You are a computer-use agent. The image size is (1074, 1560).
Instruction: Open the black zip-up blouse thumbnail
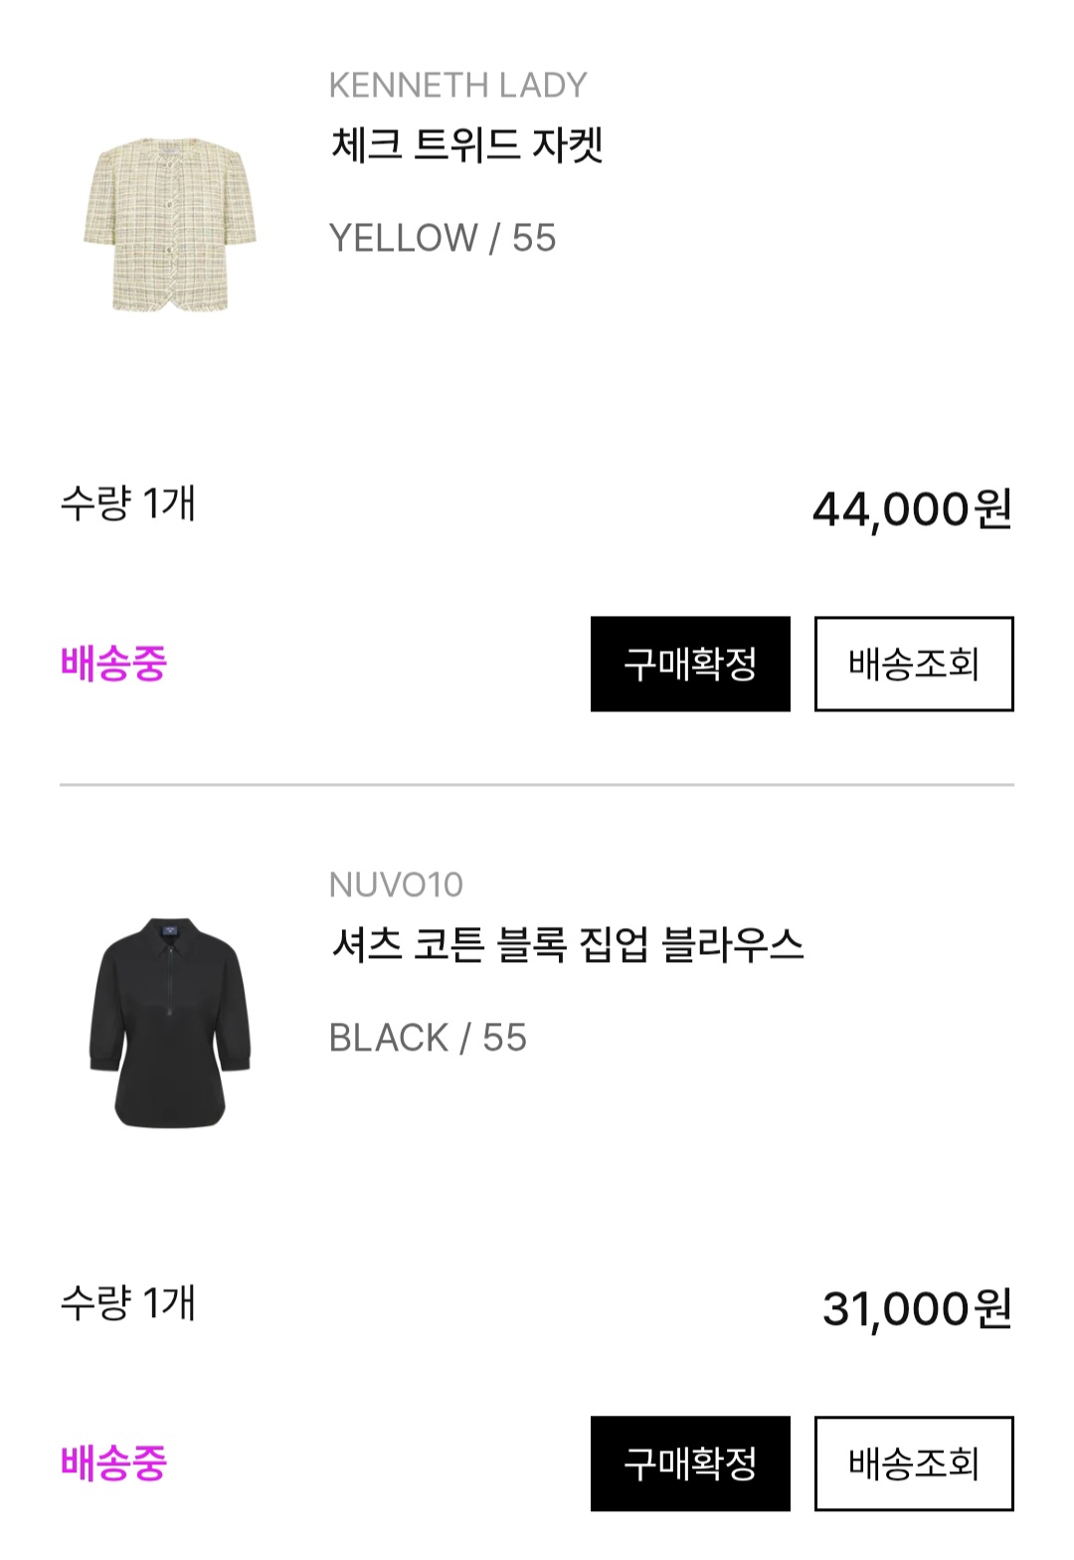[x=170, y=1023]
